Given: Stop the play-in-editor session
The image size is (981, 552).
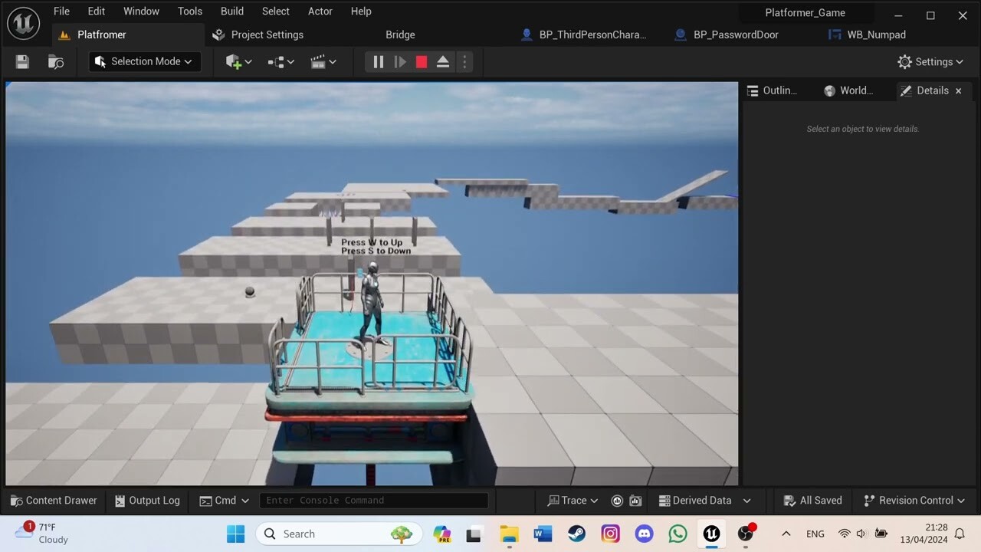Looking at the screenshot, I should point(421,61).
